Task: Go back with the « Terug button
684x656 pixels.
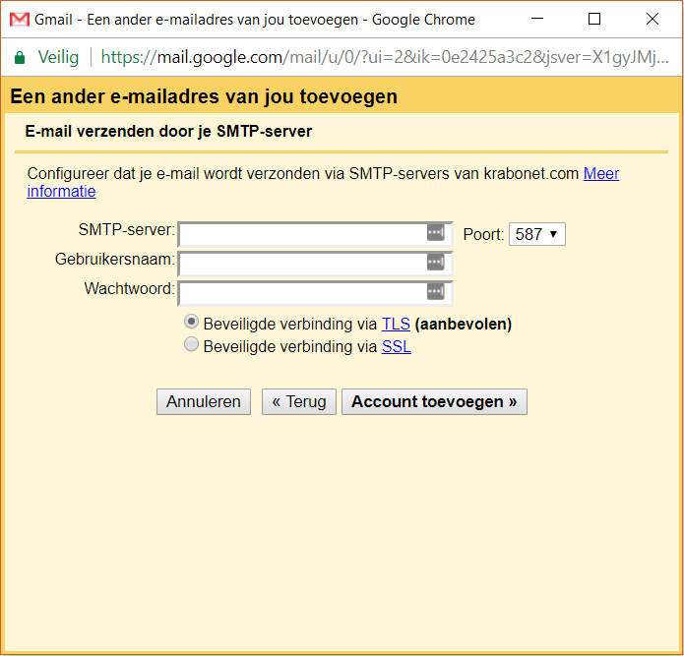Action: click(x=299, y=402)
